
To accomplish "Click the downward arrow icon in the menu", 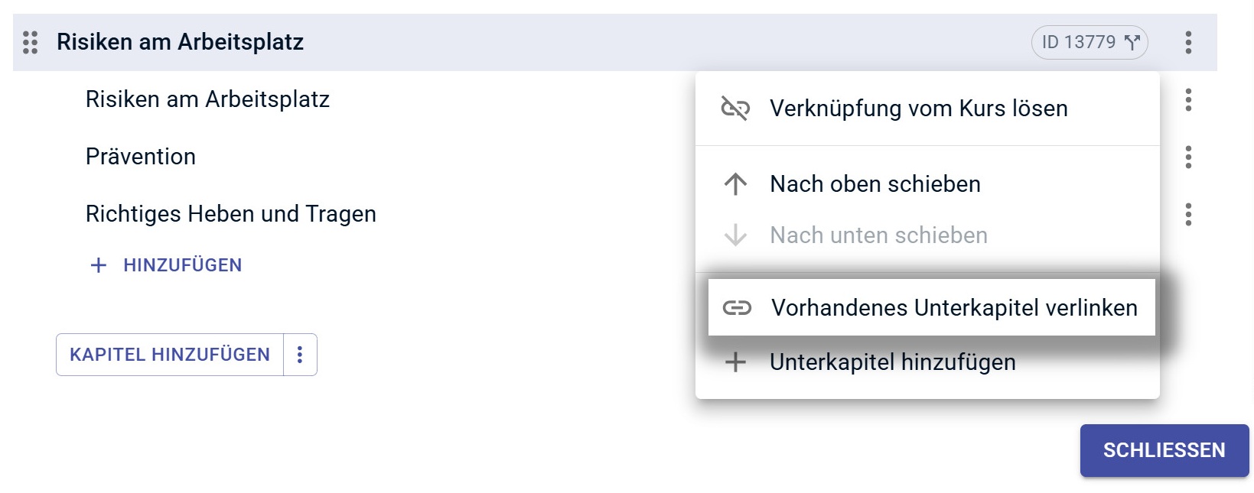I will (x=736, y=235).
